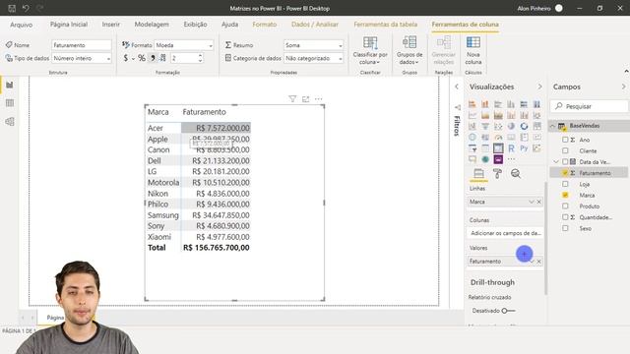Image resolution: width=630 pixels, height=354 pixels.
Task: Click the Undo arrow in title bar
Action: coord(26,8)
